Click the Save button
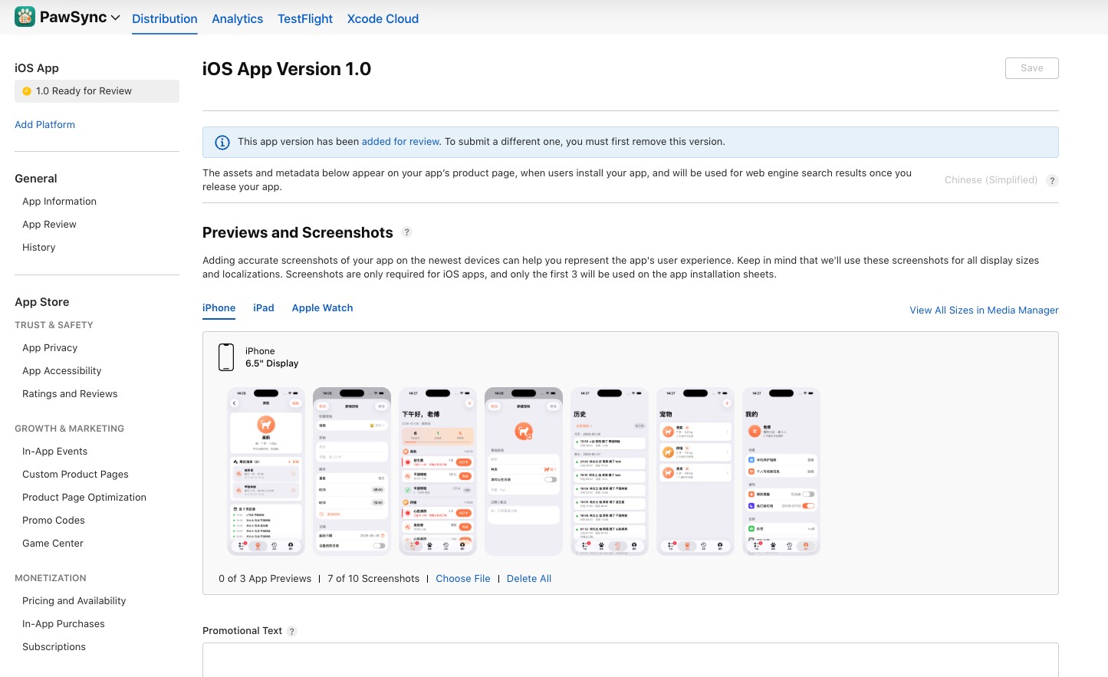 tap(1032, 68)
